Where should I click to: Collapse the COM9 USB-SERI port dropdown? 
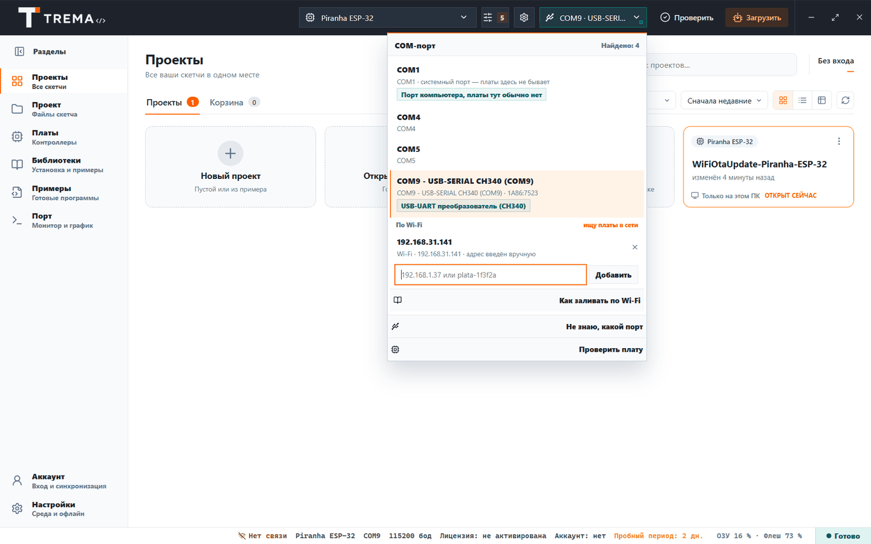pyautogui.click(x=593, y=18)
